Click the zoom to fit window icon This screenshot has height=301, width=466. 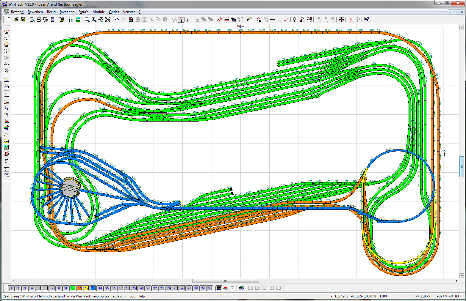tap(108, 20)
